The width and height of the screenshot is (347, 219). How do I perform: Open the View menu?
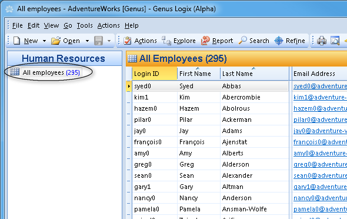point(51,26)
